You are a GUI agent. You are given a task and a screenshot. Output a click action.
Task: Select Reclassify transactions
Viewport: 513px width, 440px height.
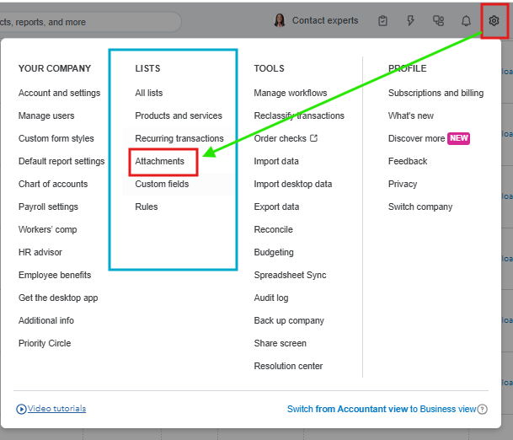(x=299, y=115)
